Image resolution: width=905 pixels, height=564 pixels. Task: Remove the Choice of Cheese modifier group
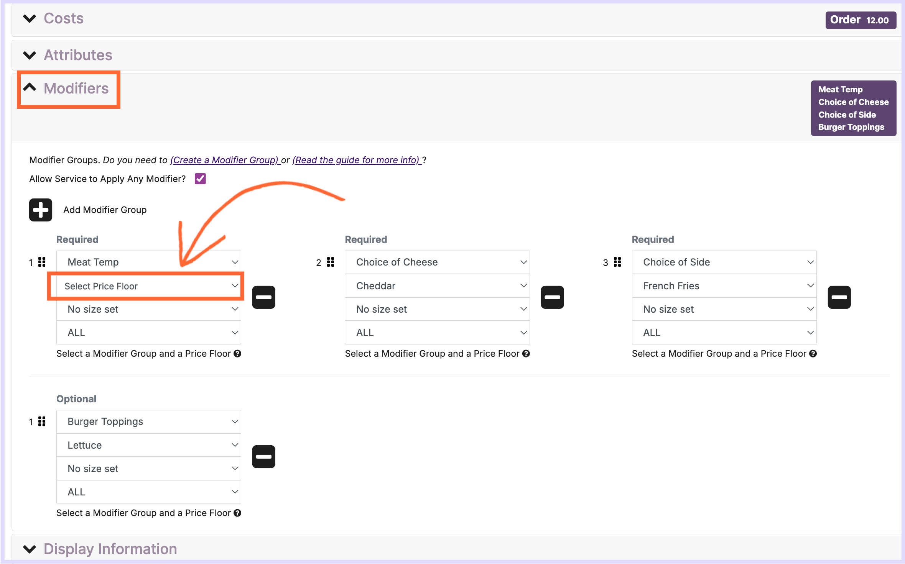coord(552,297)
